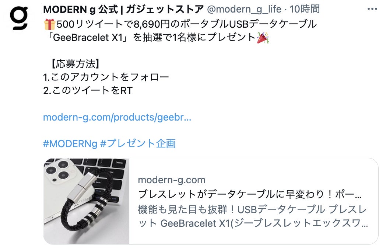Open the 10時間 timestamp link
This screenshot has width=386, height=250.
click(x=305, y=9)
